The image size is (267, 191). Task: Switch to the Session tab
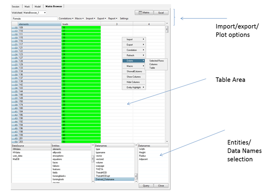(15, 6)
